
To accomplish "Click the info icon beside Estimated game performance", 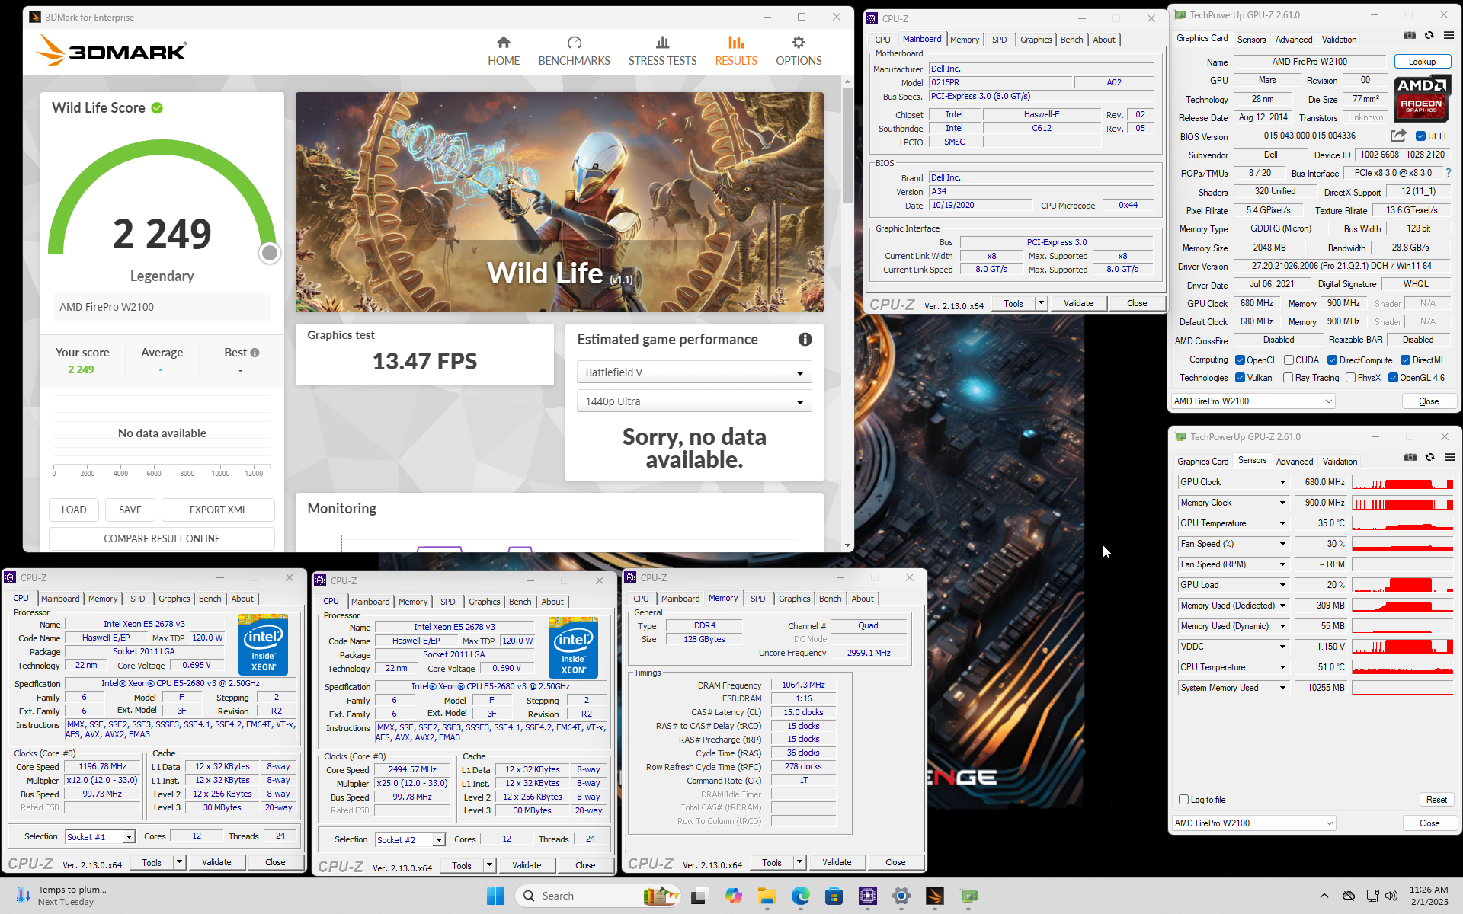I will pyautogui.click(x=805, y=340).
